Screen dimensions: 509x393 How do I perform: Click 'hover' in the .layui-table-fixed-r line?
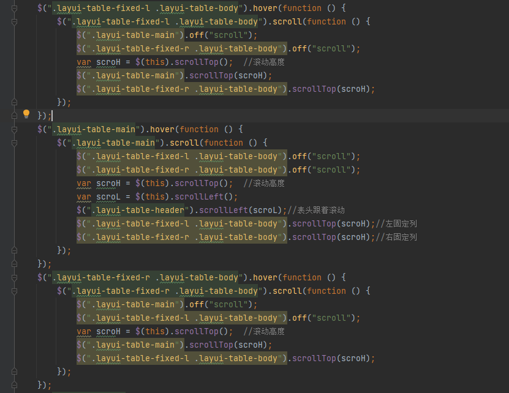(265, 278)
